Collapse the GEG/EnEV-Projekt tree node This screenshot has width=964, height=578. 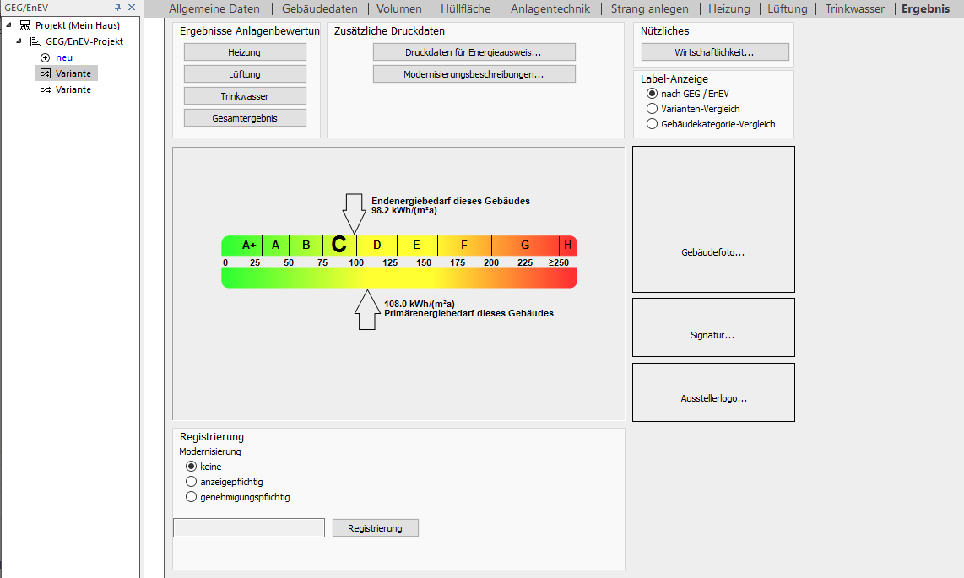[19, 41]
